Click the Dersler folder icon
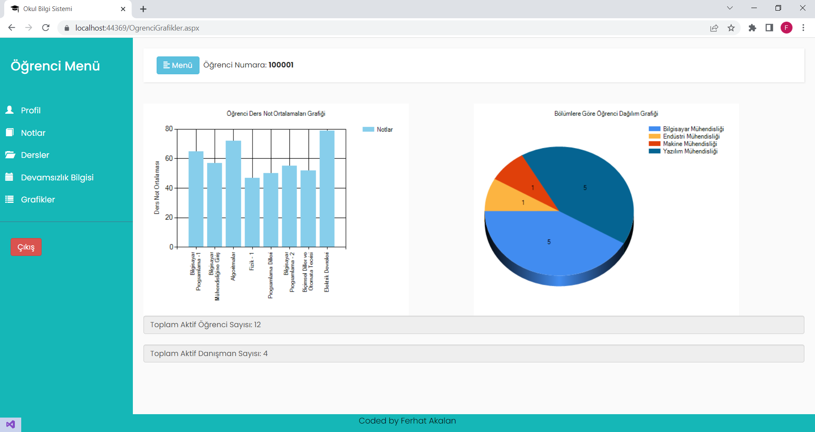 point(9,155)
